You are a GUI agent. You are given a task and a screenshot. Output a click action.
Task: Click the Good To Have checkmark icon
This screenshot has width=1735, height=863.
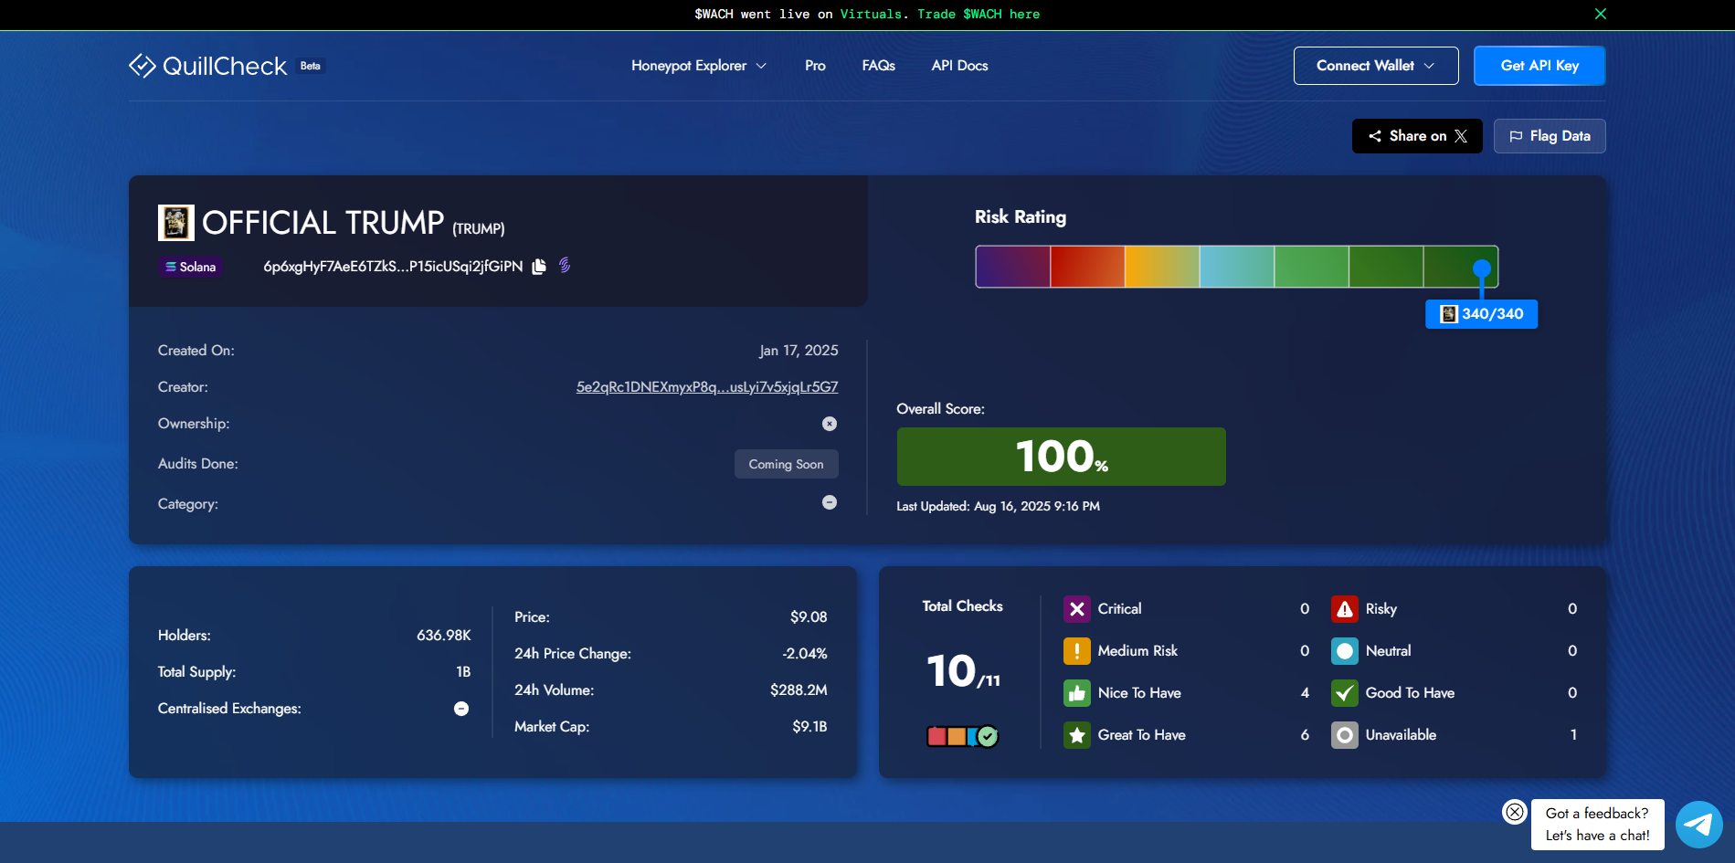[1344, 693]
